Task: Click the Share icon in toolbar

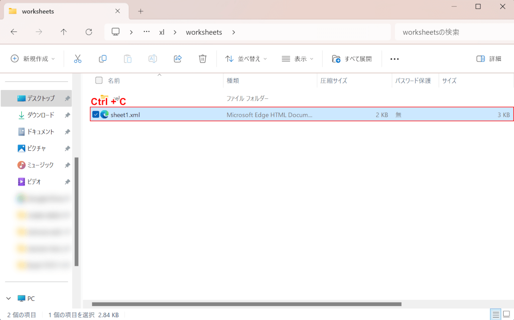Action: [178, 59]
